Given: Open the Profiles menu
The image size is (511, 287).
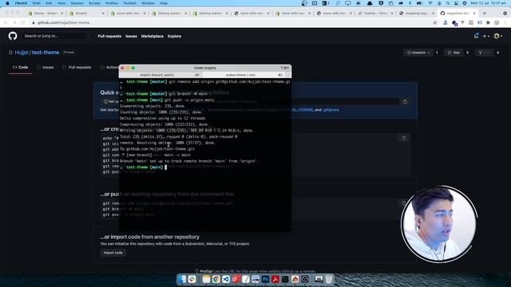Looking at the screenshot, I should point(112,3).
